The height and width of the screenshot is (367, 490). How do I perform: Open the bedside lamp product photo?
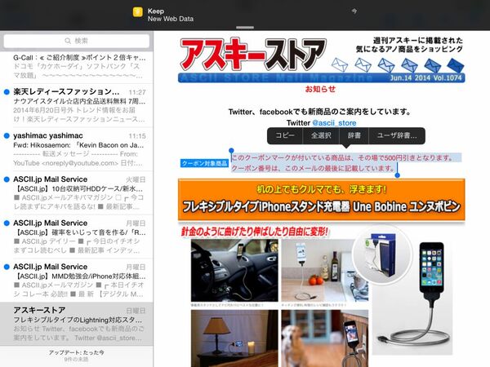pyautogui.click(x=234, y=338)
